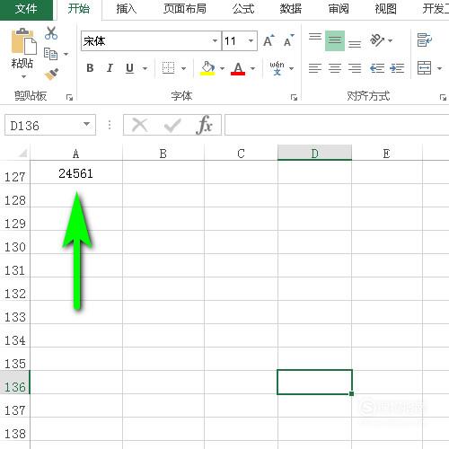This screenshot has height=449, width=449.
Task: Open the paste options dropdown arrow
Action: point(23,76)
